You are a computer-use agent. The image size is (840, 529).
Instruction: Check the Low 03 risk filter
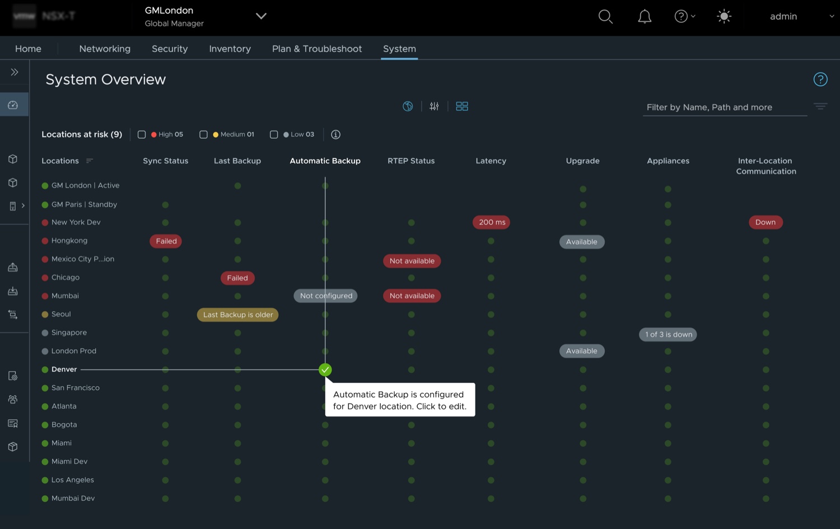point(274,134)
